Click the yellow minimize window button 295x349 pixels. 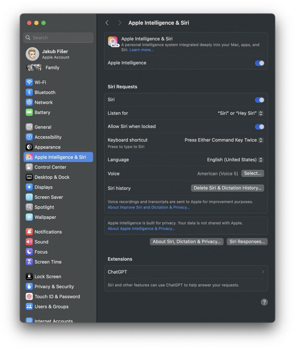pos(36,23)
